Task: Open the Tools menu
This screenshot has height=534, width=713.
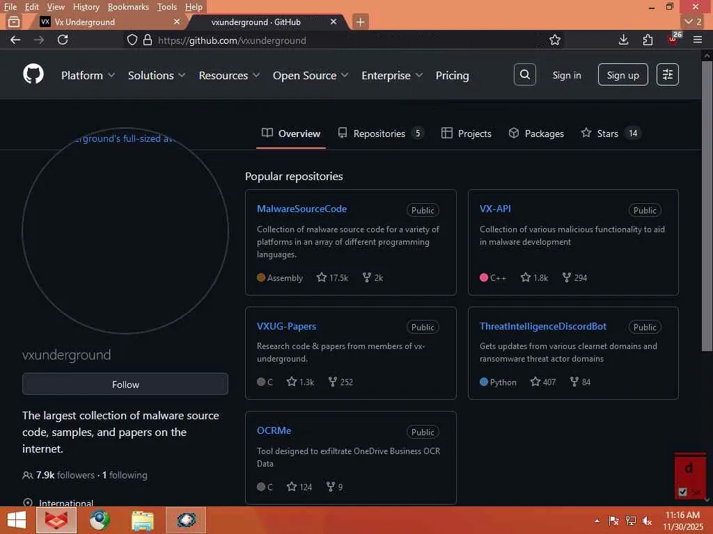Action: [x=166, y=7]
